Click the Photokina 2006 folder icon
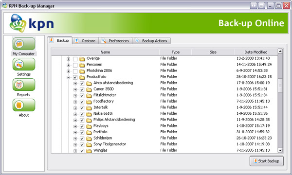292x175 pixels. [x=82, y=71]
